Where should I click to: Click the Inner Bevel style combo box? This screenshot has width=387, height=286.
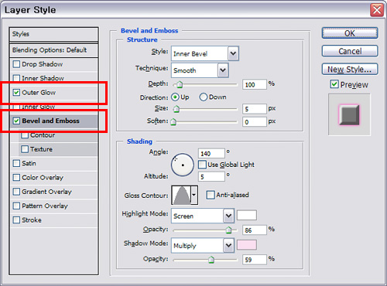[205, 53]
